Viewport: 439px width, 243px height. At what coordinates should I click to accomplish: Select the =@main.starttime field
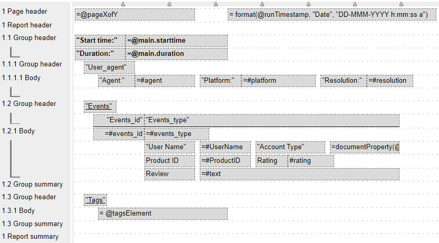(177, 41)
